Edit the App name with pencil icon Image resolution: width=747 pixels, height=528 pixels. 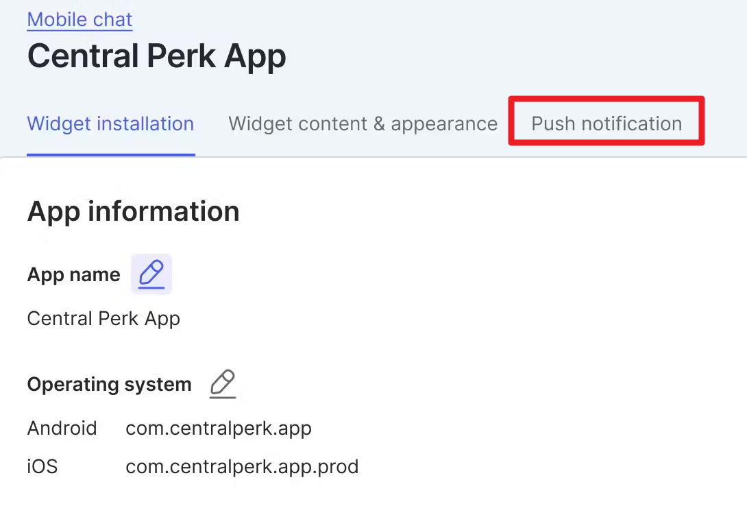point(151,274)
